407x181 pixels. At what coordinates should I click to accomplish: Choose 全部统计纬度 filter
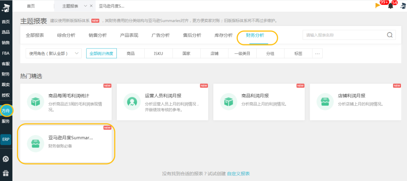pyautogui.click(x=101, y=54)
